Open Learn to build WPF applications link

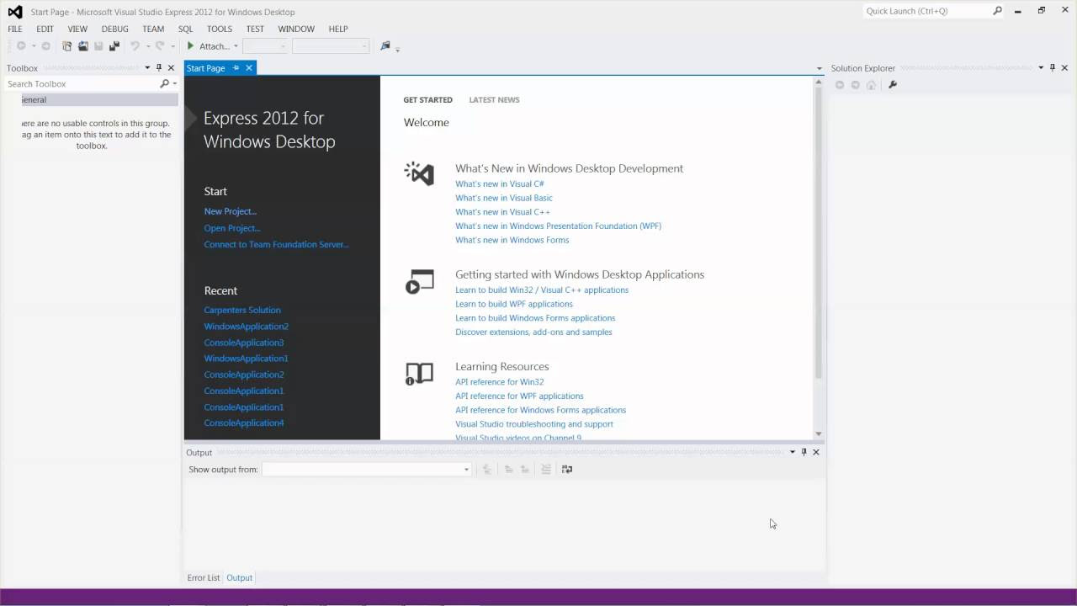pyautogui.click(x=514, y=304)
